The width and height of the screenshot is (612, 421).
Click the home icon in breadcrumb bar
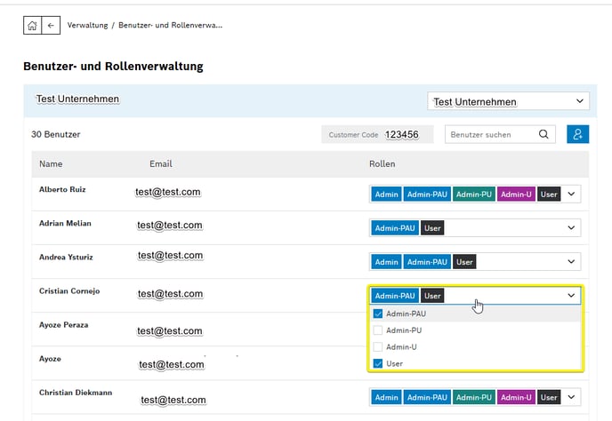tap(32, 26)
